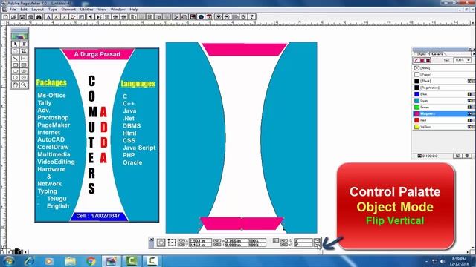Select the Rotating tool
This screenshot has width=476, height=267.
(16, 51)
